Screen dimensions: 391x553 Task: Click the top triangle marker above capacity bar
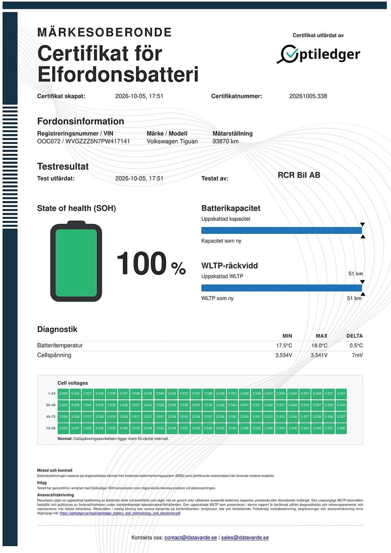(x=363, y=225)
